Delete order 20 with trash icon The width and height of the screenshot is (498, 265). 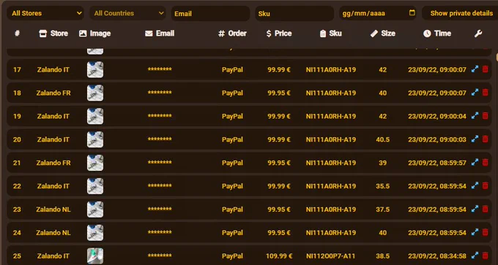(x=485, y=139)
